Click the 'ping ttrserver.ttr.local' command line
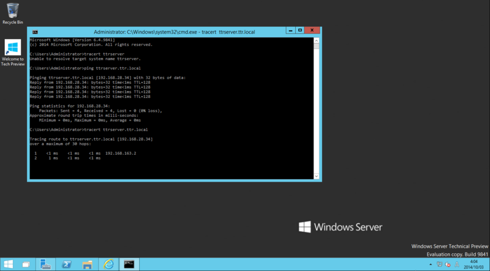The width and height of the screenshot is (490, 271). click(x=85, y=68)
